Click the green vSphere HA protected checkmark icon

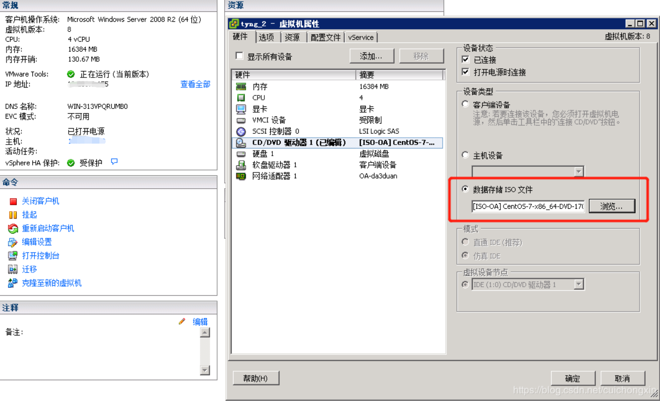tap(71, 162)
